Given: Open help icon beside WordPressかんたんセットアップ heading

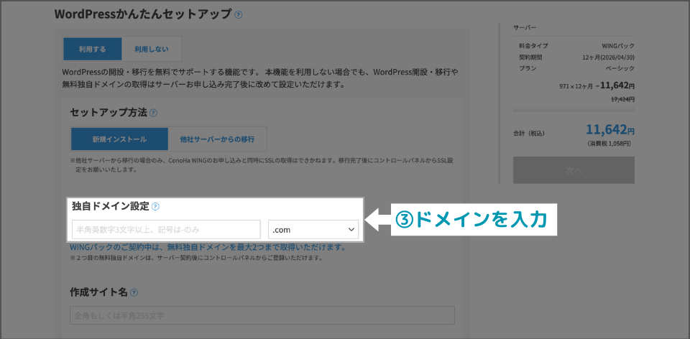Looking at the screenshot, I should click(x=238, y=14).
